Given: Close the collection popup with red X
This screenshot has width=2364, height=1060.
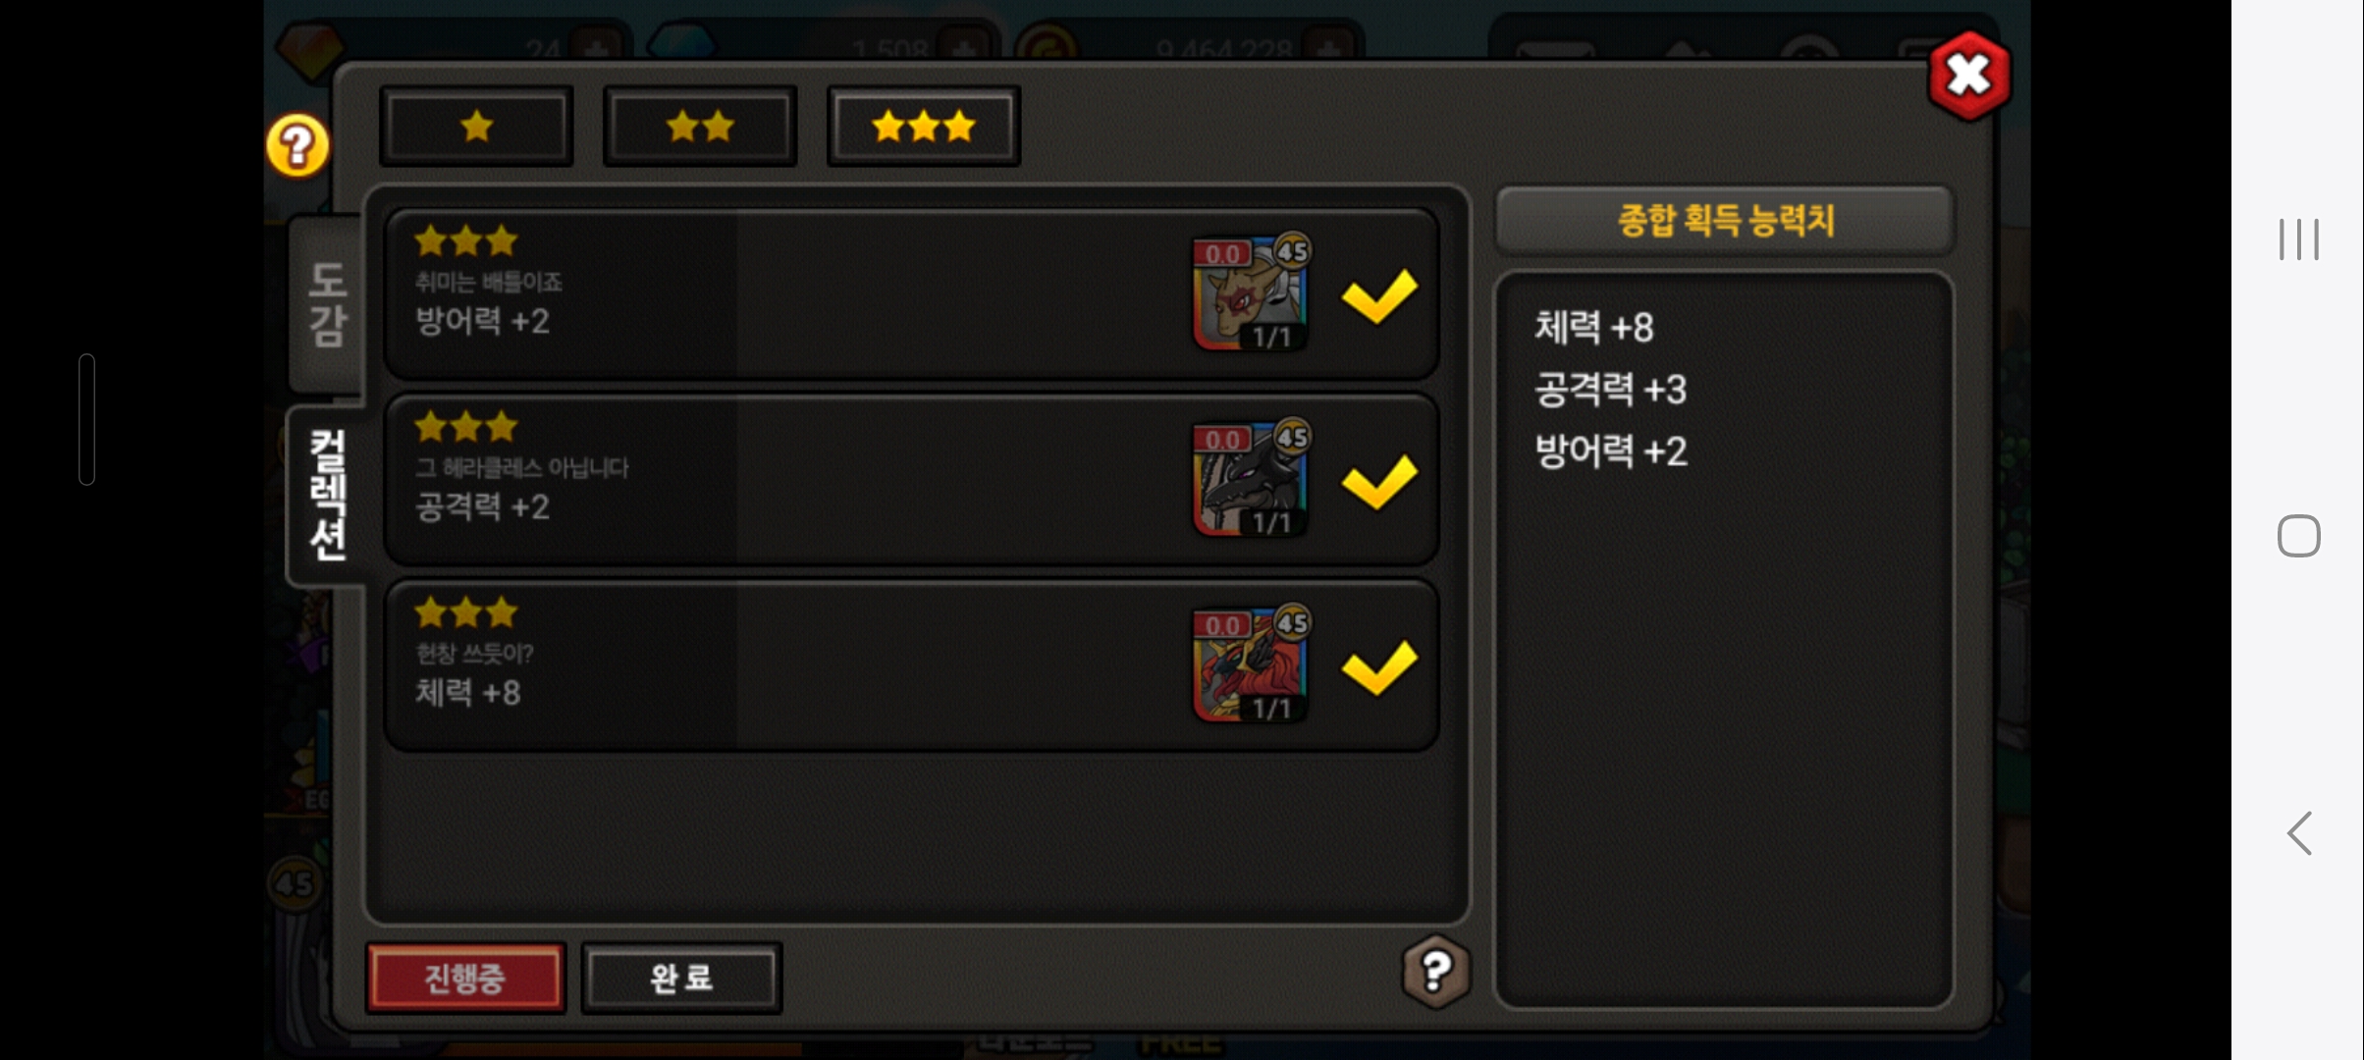Looking at the screenshot, I should click(x=1968, y=76).
